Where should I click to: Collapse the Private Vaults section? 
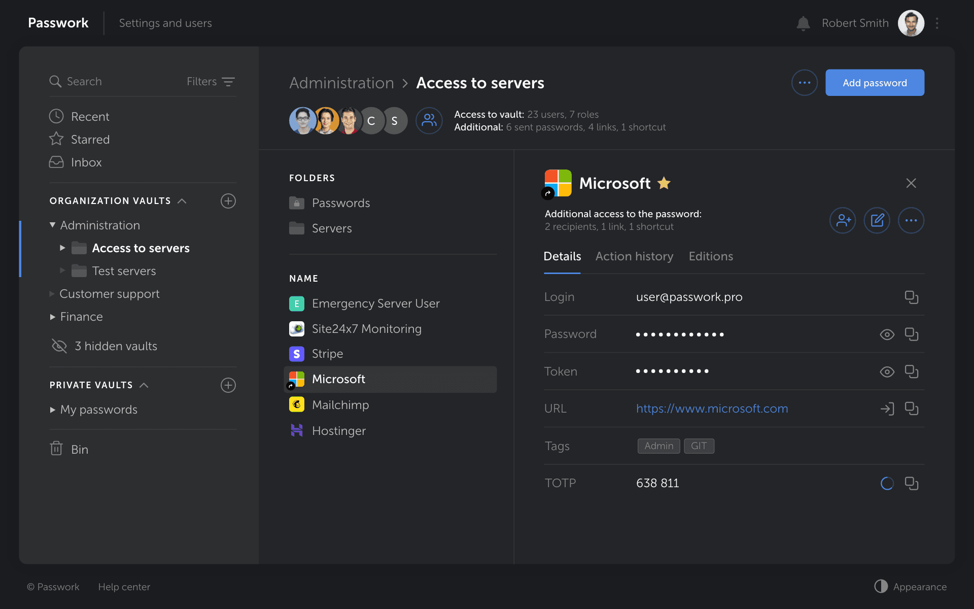(144, 385)
